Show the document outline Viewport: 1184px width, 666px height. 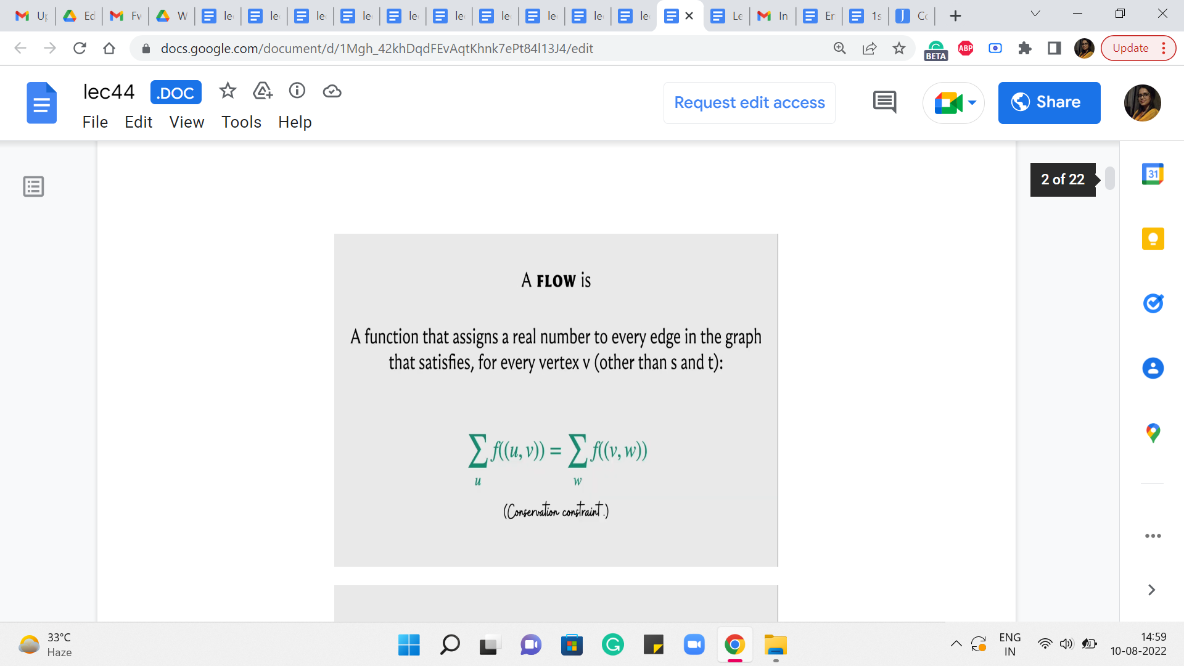33,186
